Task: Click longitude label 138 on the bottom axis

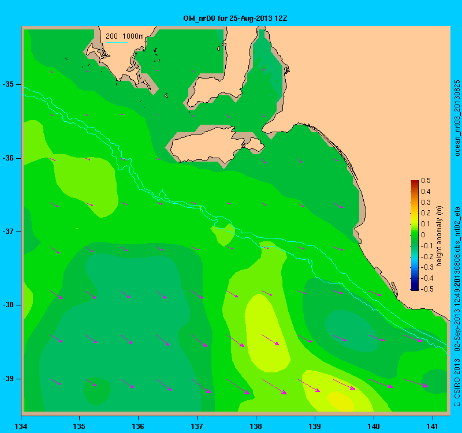Action: click(x=256, y=426)
